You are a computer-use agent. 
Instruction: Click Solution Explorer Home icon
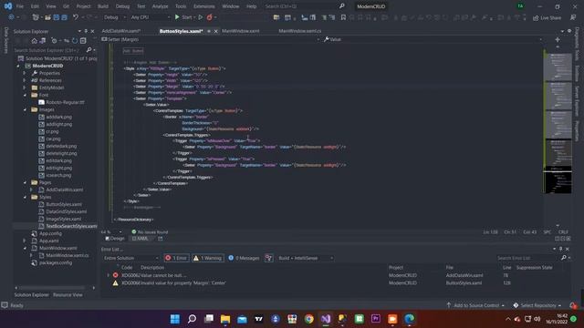[x=35, y=40]
